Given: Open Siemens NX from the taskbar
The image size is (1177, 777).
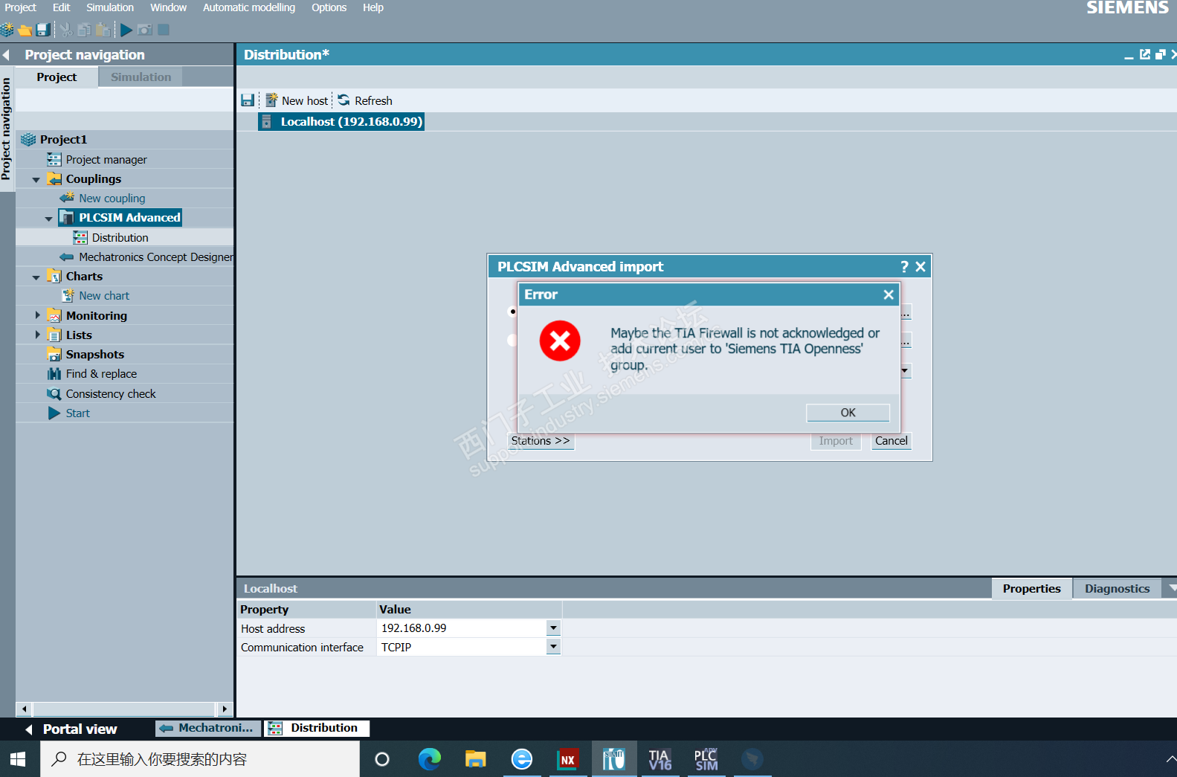Looking at the screenshot, I should pyautogui.click(x=568, y=759).
